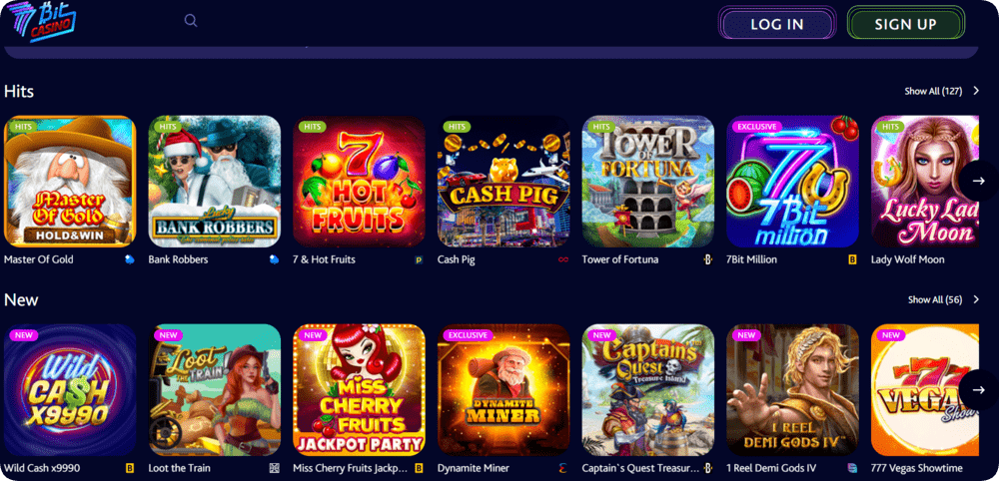Open the 7Bit Casino logo home link
The width and height of the screenshot is (999, 481).
(41, 21)
